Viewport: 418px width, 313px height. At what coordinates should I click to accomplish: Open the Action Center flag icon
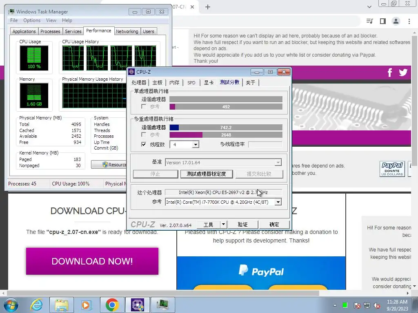tap(357, 305)
